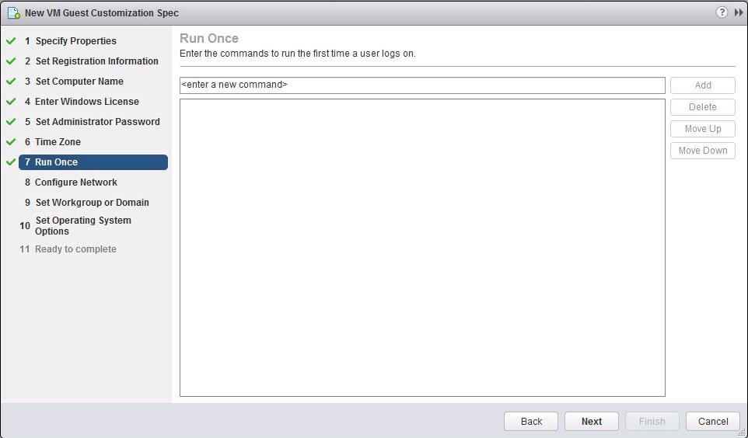Click the Delete command button
Viewport: 748px width, 438px height.
(703, 107)
